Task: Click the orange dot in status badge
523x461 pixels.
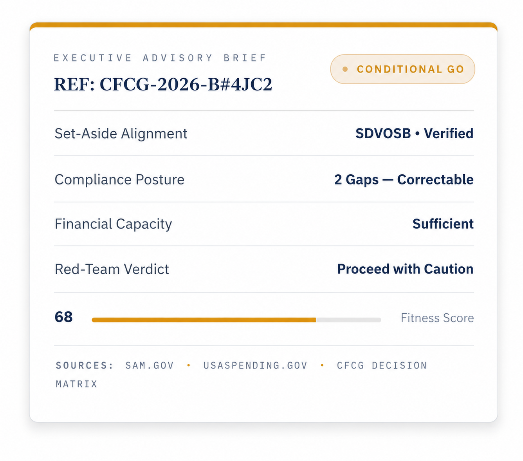Action: point(345,69)
